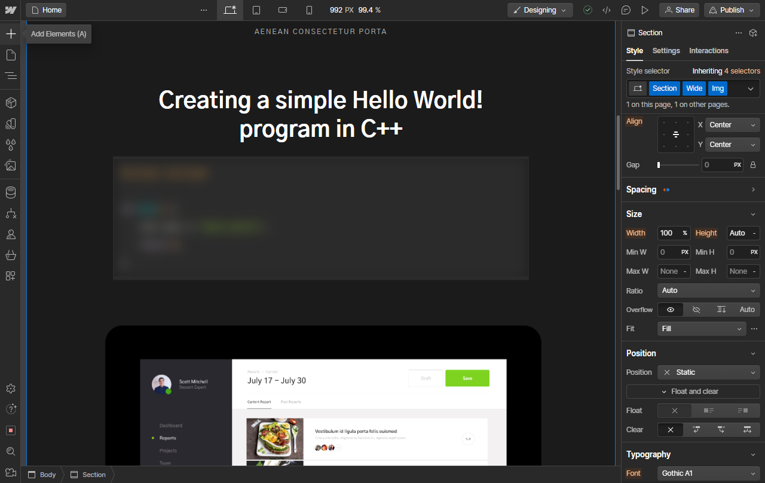765x483 pixels.
Task: Open the code export icon
Action: pyautogui.click(x=607, y=10)
